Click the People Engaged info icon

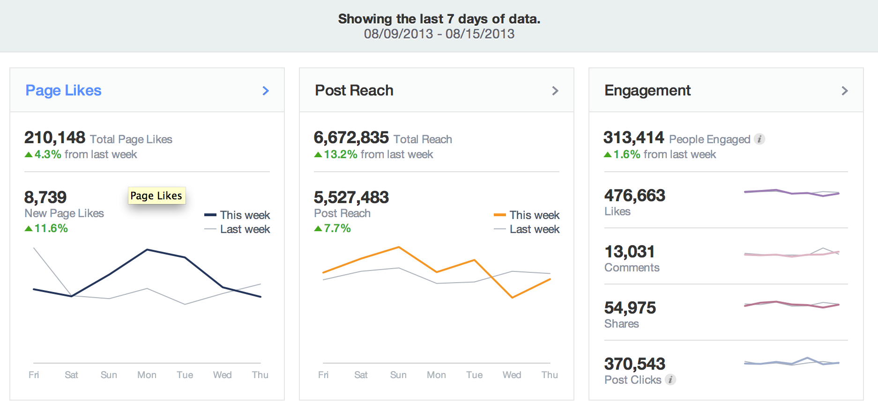(759, 139)
